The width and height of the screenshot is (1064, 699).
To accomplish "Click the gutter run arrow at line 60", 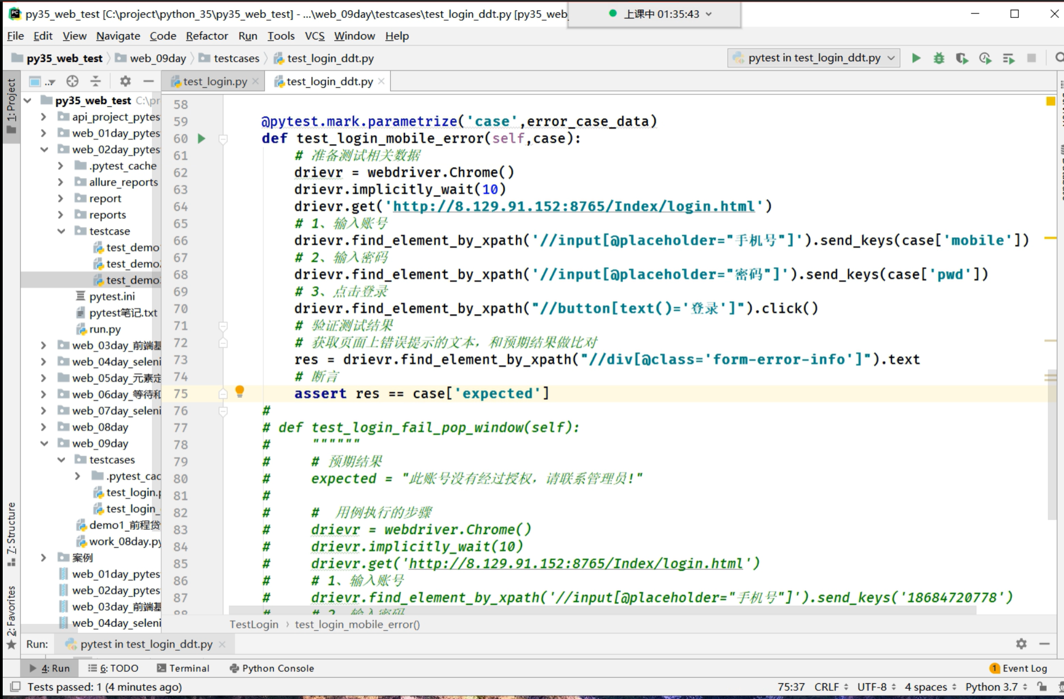I will point(202,139).
